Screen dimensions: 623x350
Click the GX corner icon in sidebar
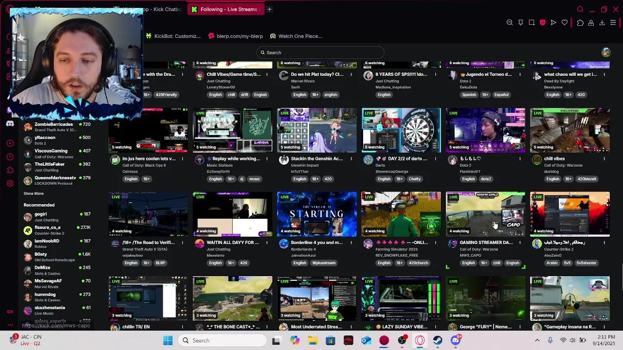10,312
